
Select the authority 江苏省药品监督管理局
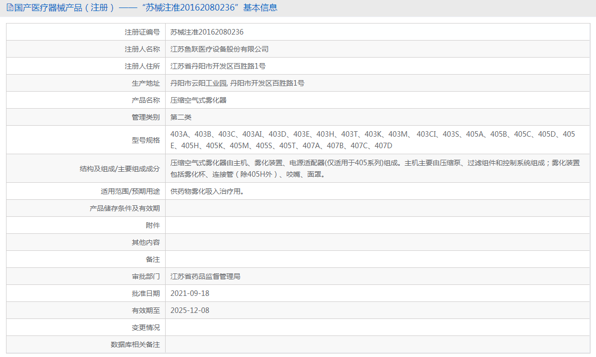coord(205,277)
